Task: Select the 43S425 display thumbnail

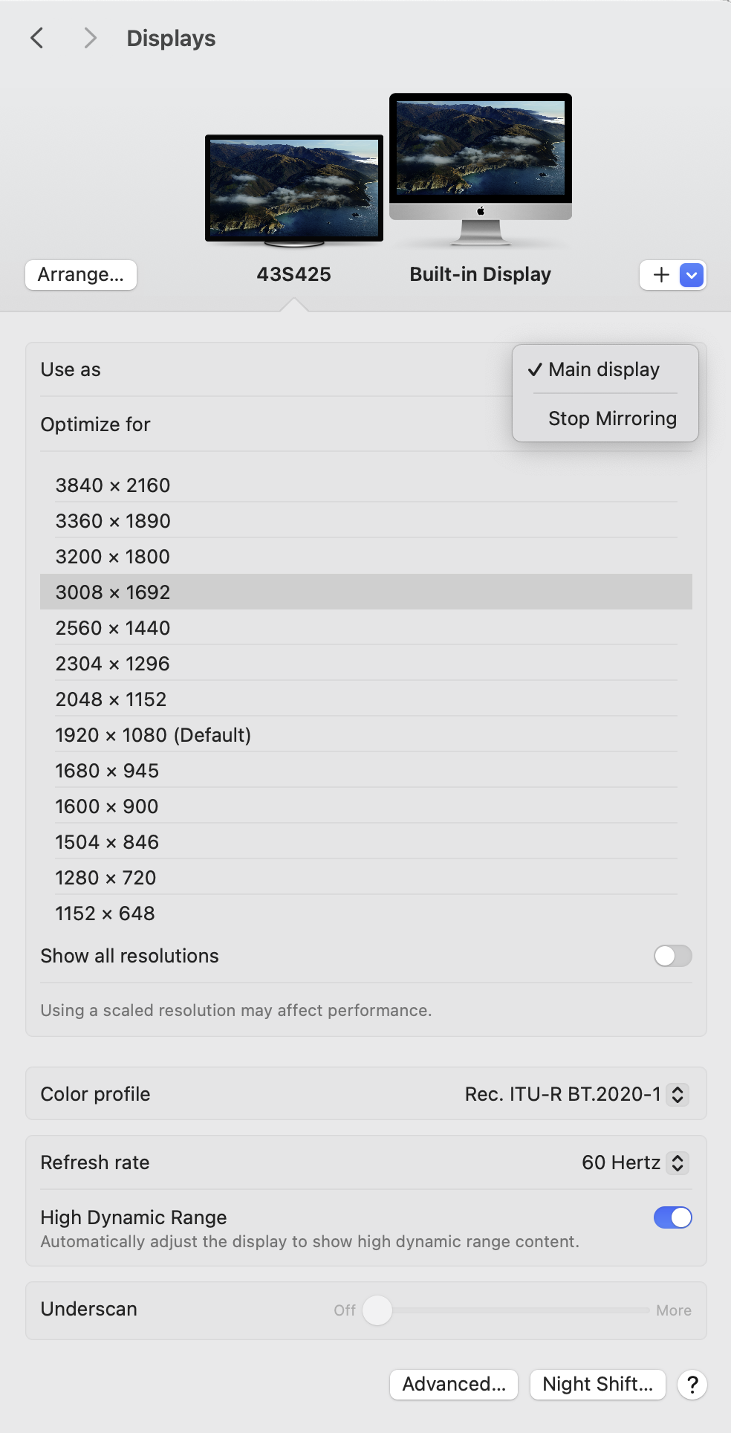Action: point(294,189)
